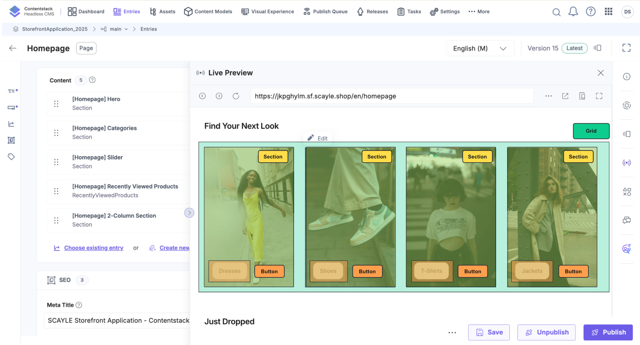Refresh the Live Preview page
This screenshot has height=345, width=640.
236,96
